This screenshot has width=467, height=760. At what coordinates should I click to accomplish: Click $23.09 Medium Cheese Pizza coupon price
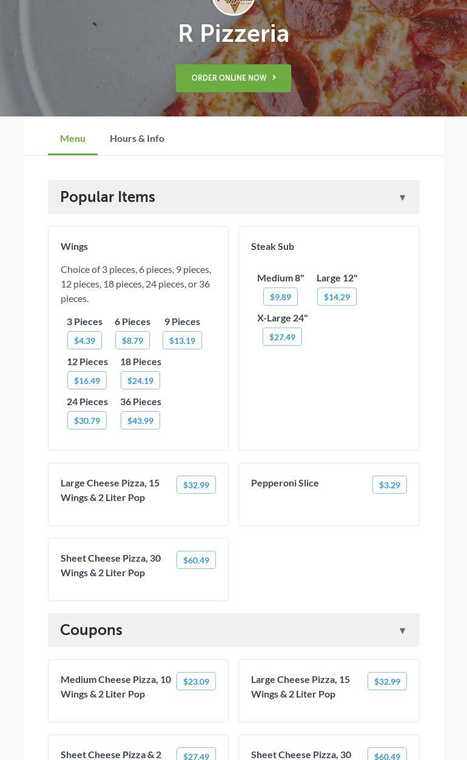196,681
